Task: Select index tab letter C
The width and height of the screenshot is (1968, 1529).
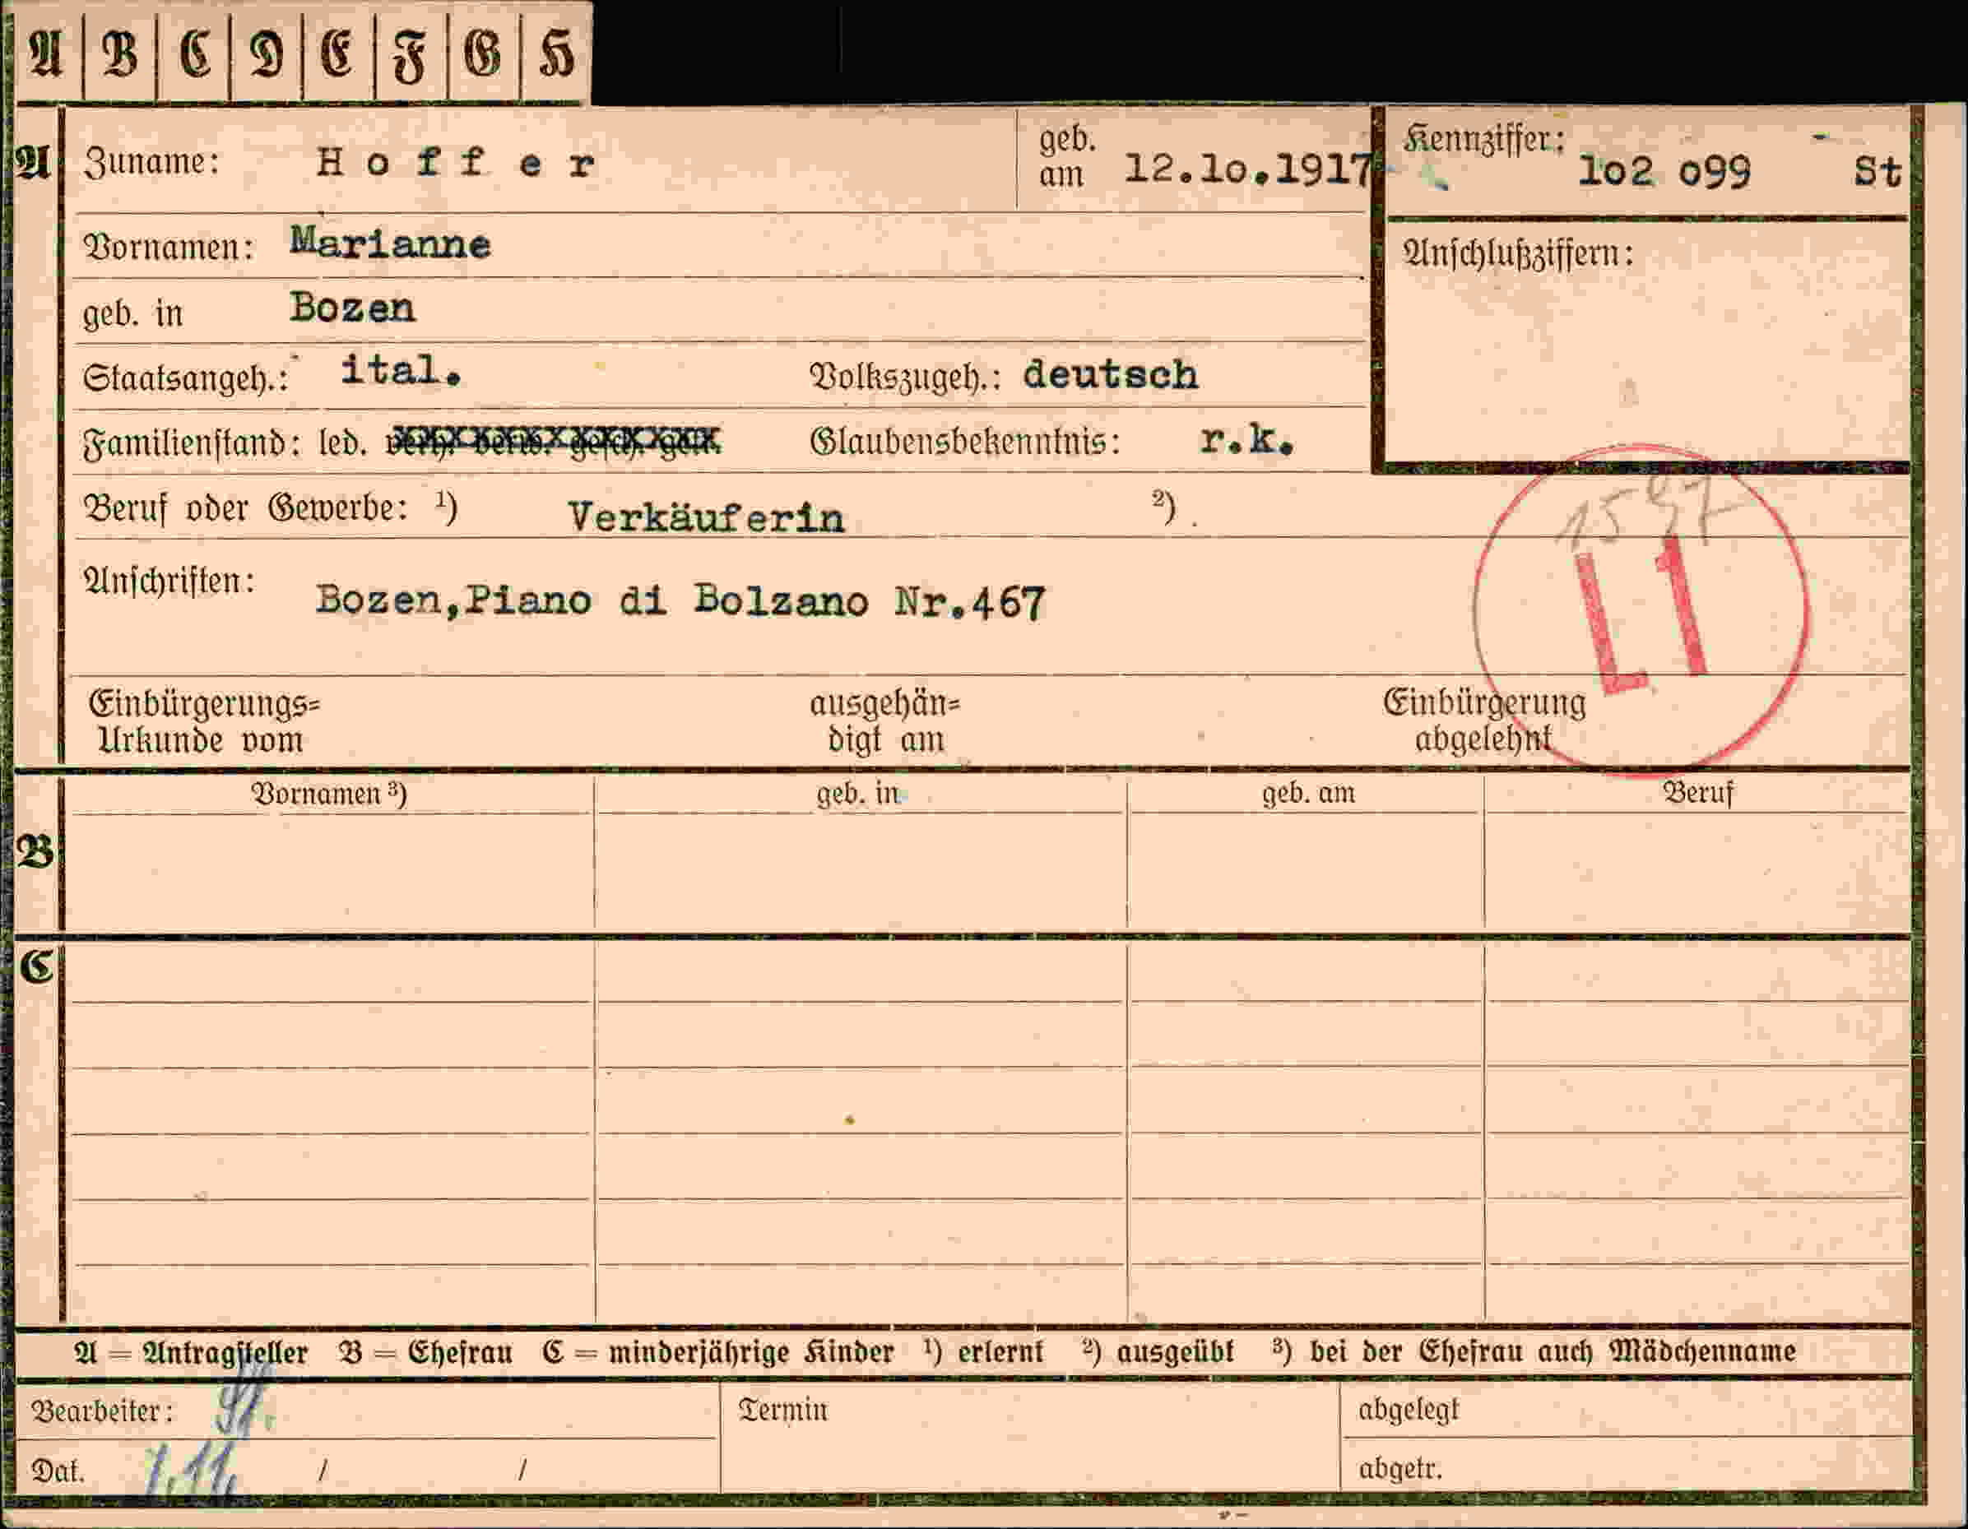Action: point(193,54)
